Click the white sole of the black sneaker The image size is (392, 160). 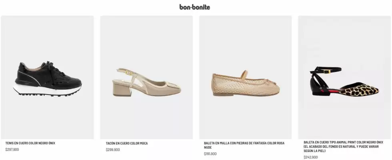pyautogui.click(x=47, y=90)
